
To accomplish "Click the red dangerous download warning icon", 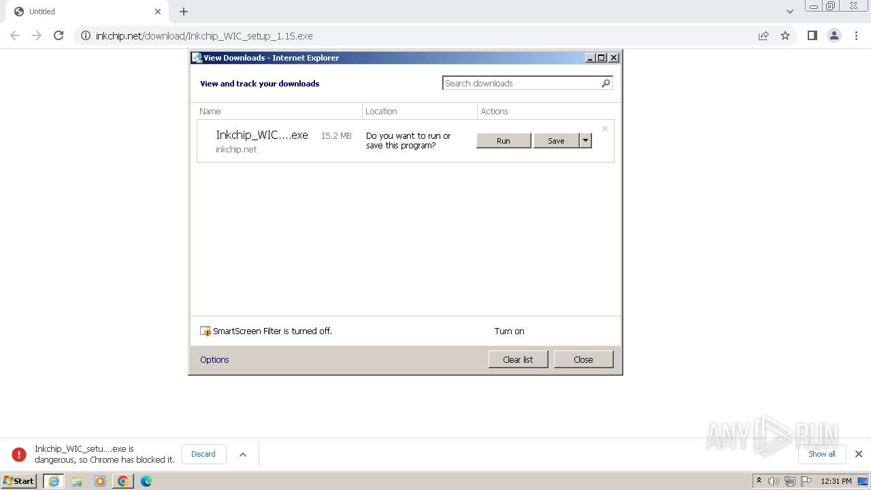I will 19,454.
